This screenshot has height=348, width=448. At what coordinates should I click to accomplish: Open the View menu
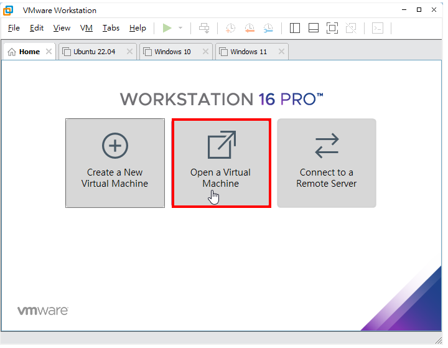62,28
